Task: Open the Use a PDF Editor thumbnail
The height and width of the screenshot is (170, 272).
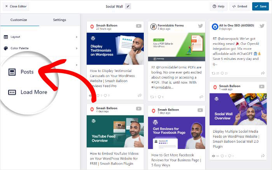Action: (x=176, y=47)
